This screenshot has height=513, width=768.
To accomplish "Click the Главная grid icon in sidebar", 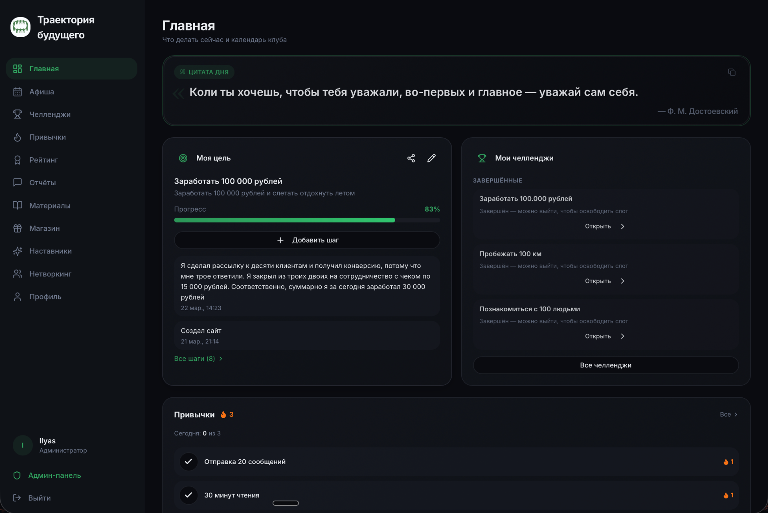I will 17,69.
